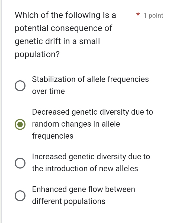The height and width of the screenshot is (223, 173).
Task: Select the 'Decreased genetic diversity' answer option
Action: tap(20, 124)
